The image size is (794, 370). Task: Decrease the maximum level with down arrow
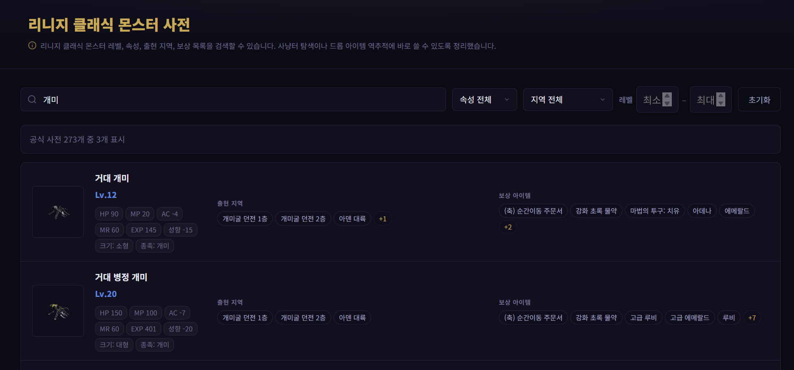tap(721, 103)
